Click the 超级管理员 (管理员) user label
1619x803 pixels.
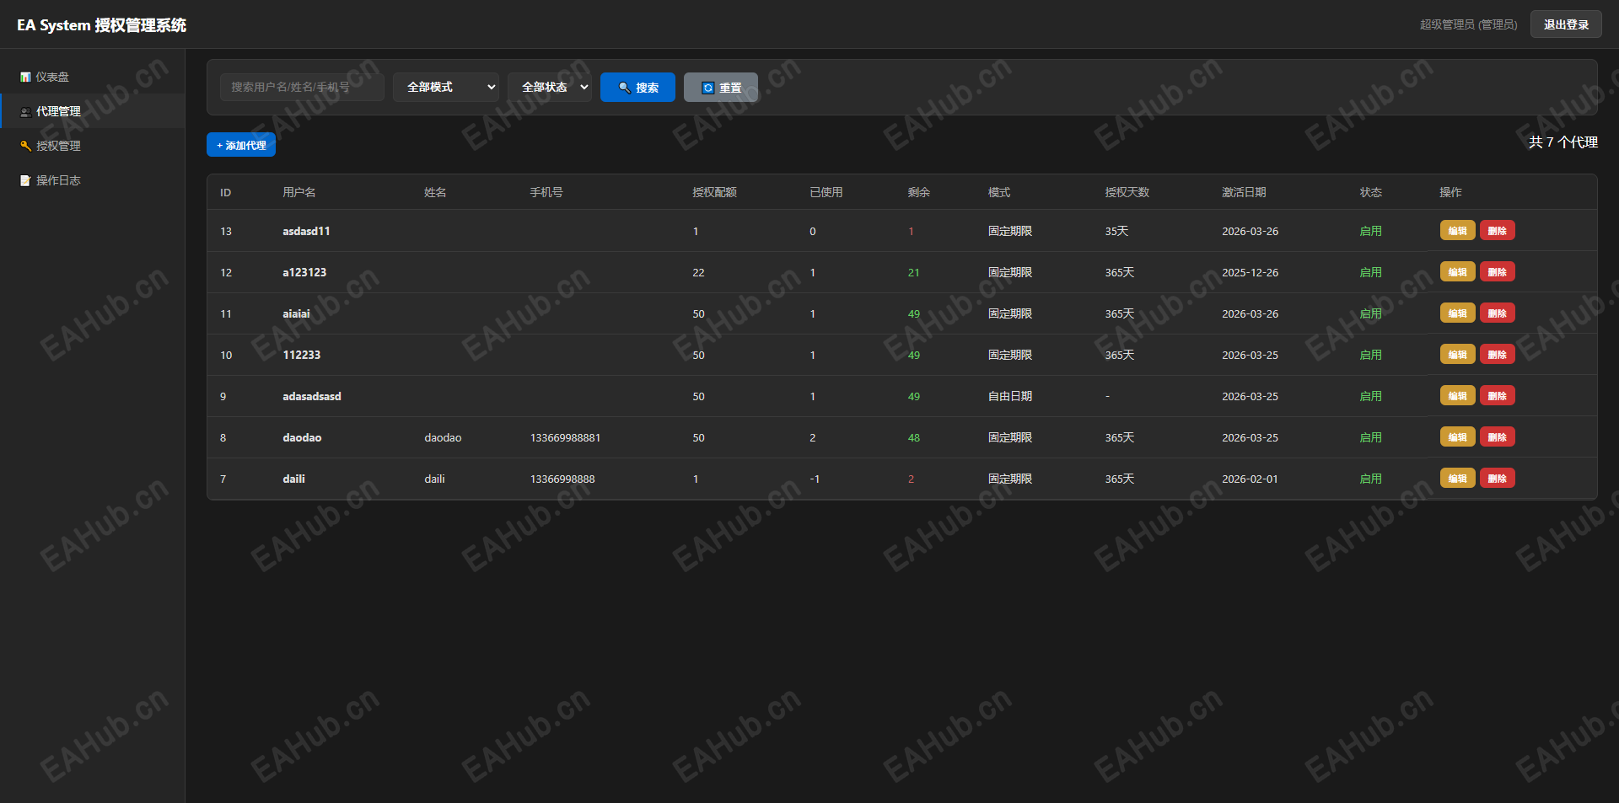coord(1468,24)
